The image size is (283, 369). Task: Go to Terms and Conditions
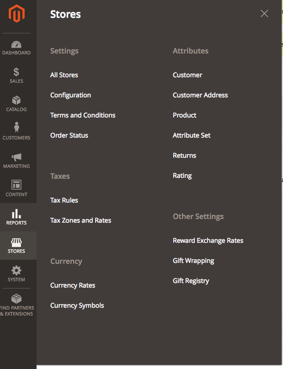[x=83, y=115]
